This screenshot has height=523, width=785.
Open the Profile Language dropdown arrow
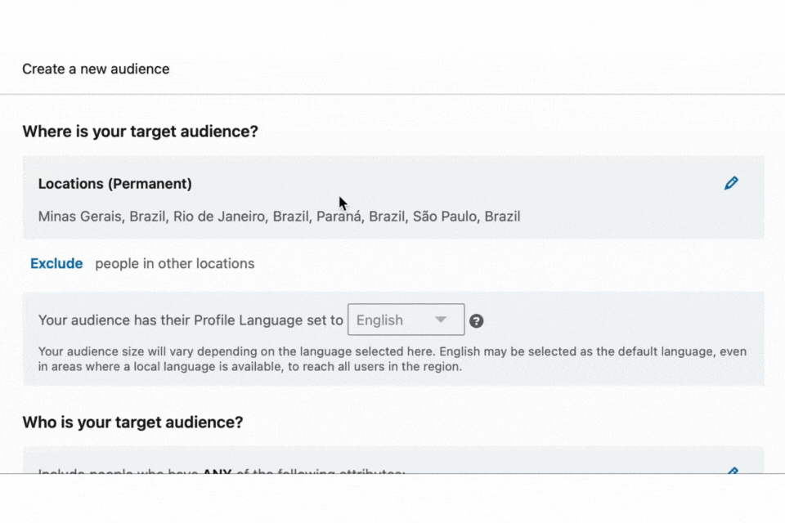441,320
